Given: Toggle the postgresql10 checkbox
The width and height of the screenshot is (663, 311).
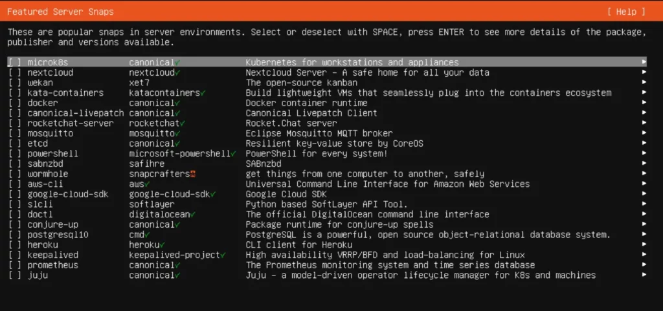Looking at the screenshot, I should (x=14, y=235).
